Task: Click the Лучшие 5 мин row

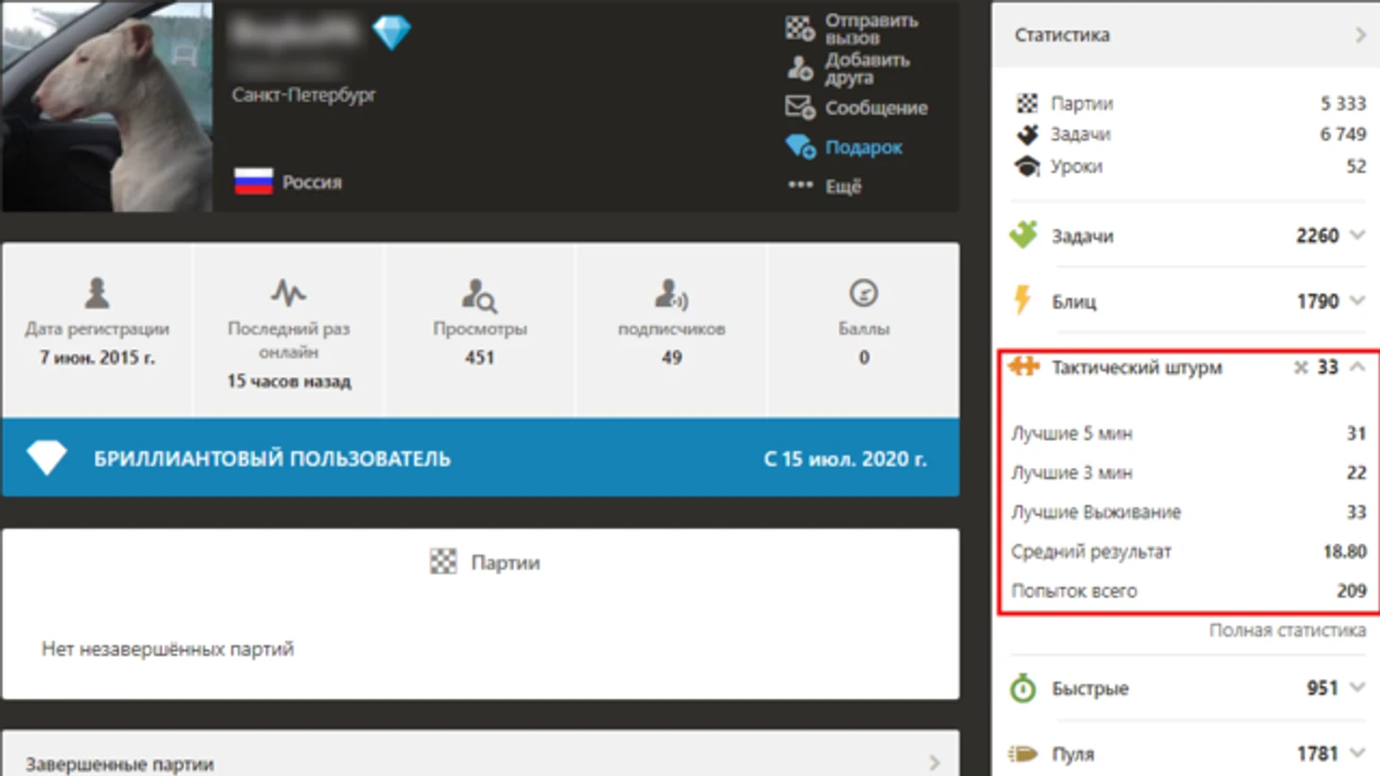Action: click(x=1189, y=433)
